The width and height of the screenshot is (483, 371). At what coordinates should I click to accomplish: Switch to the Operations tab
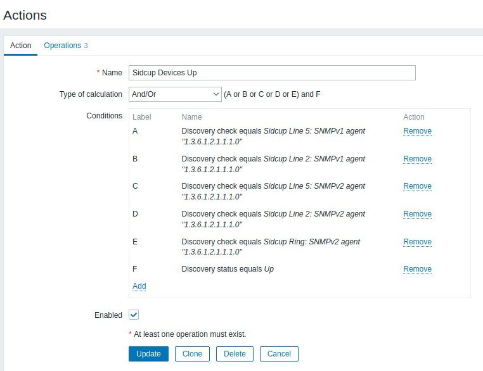point(62,46)
